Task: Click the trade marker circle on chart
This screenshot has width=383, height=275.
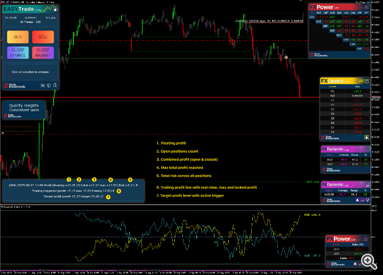Action: tap(286, 57)
